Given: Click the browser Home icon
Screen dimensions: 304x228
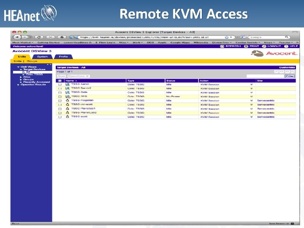Looking at the screenshot, I should click(x=62, y=37).
